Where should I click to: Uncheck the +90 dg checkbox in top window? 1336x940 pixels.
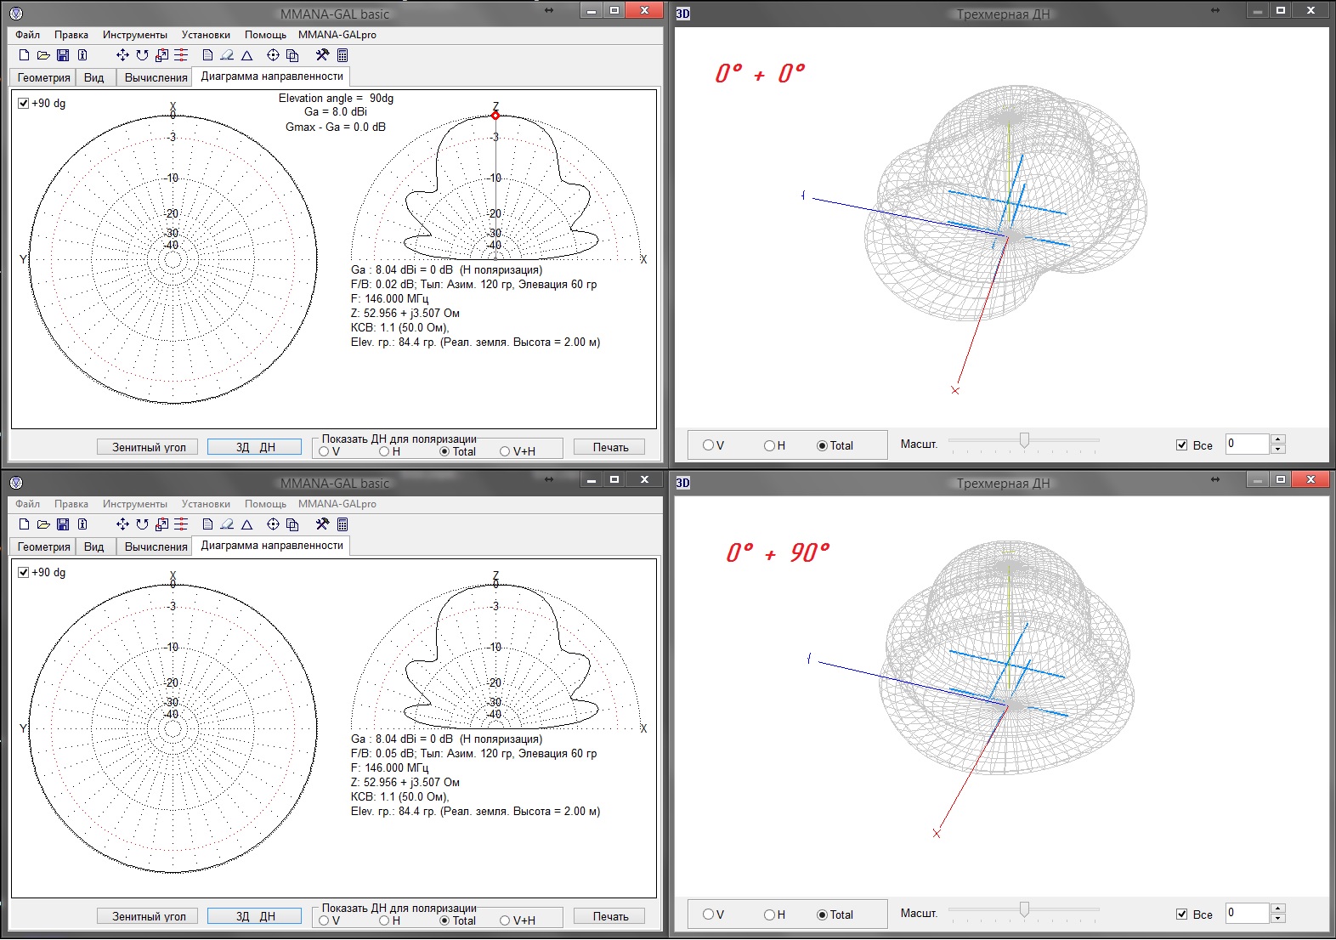point(24,104)
